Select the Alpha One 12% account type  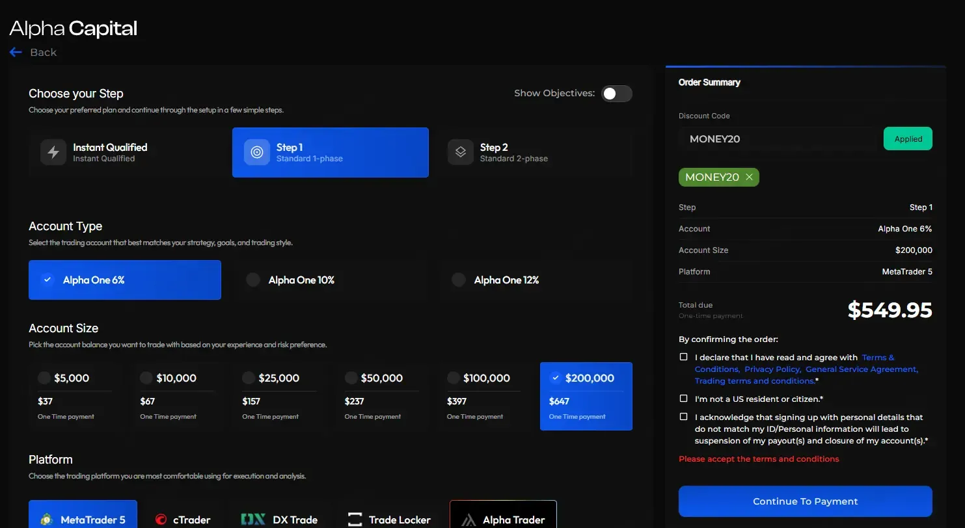click(x=536, y=280)
